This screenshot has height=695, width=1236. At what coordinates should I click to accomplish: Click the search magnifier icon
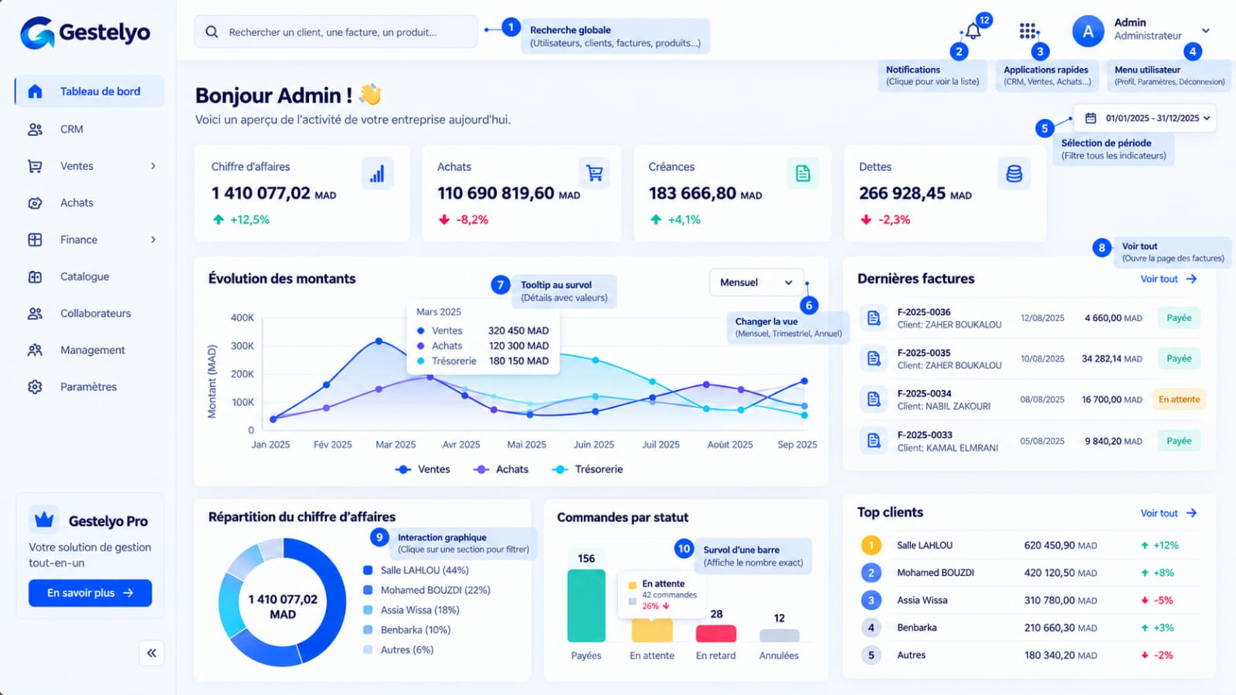tap(212, 32)
